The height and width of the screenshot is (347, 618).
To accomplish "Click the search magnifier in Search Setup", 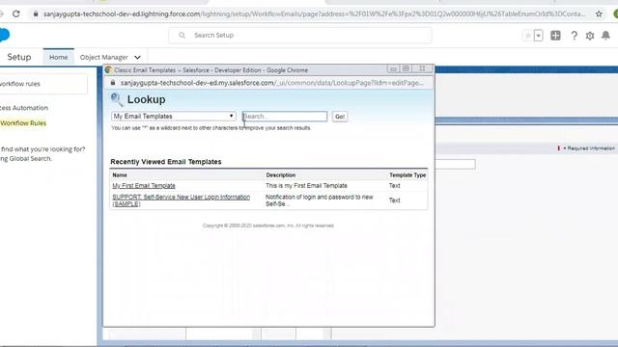I will tap(182, 35).
